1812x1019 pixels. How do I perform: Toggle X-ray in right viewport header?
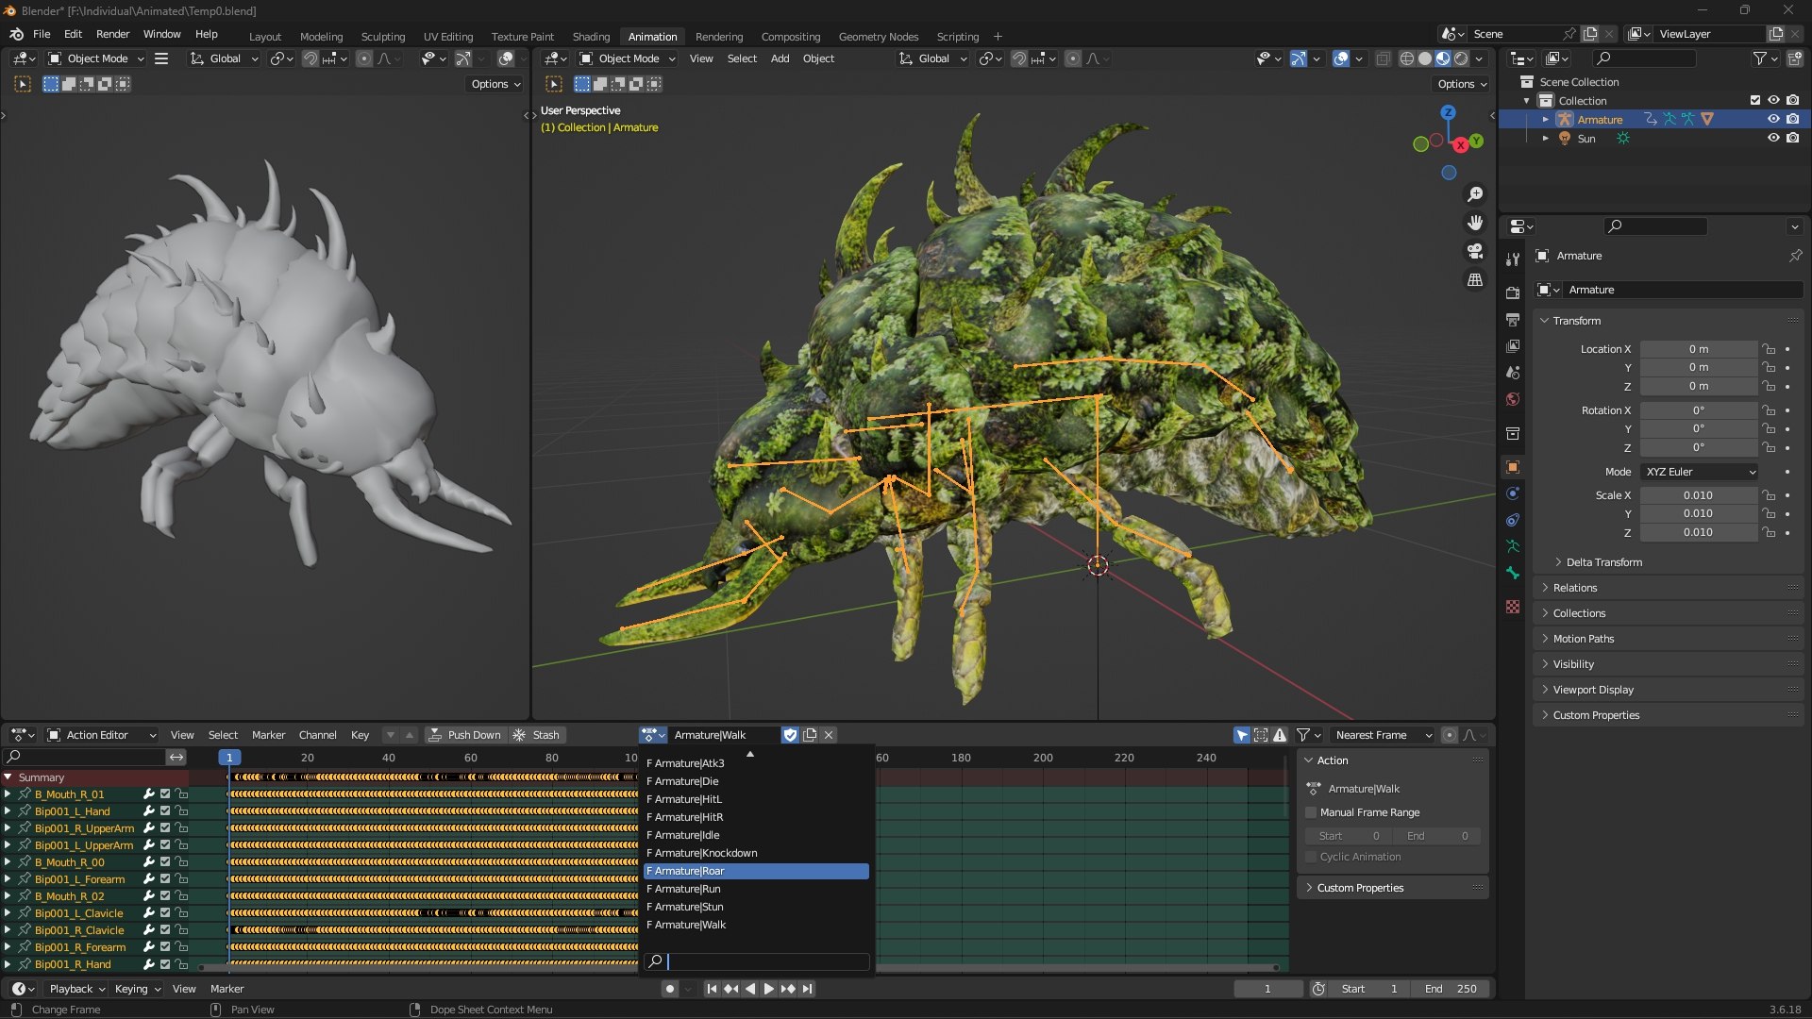[x=1383, y=58]
